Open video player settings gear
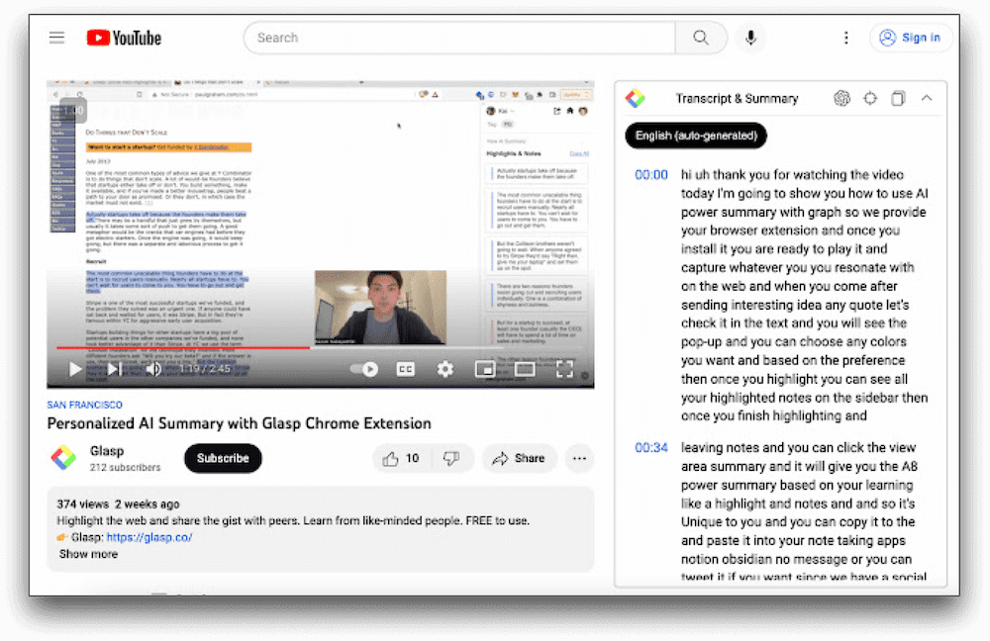 445,369
